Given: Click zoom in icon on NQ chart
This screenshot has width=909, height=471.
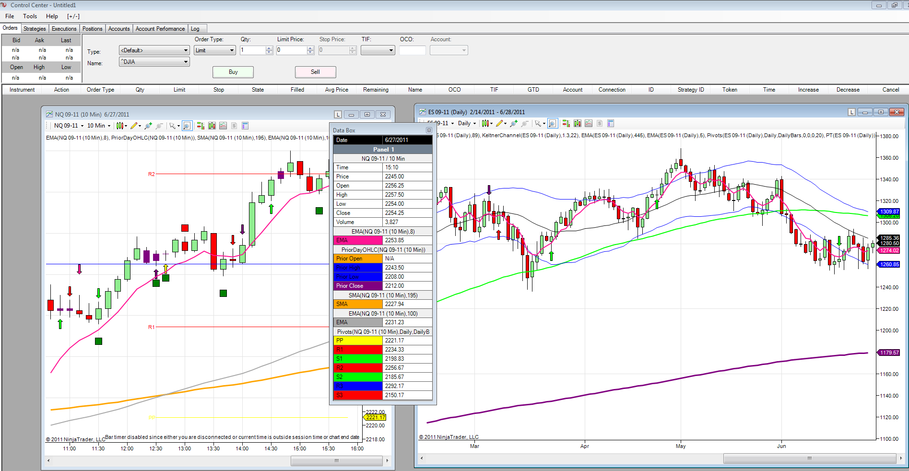Looking at the screenshot, I should [x=148, y=126].
